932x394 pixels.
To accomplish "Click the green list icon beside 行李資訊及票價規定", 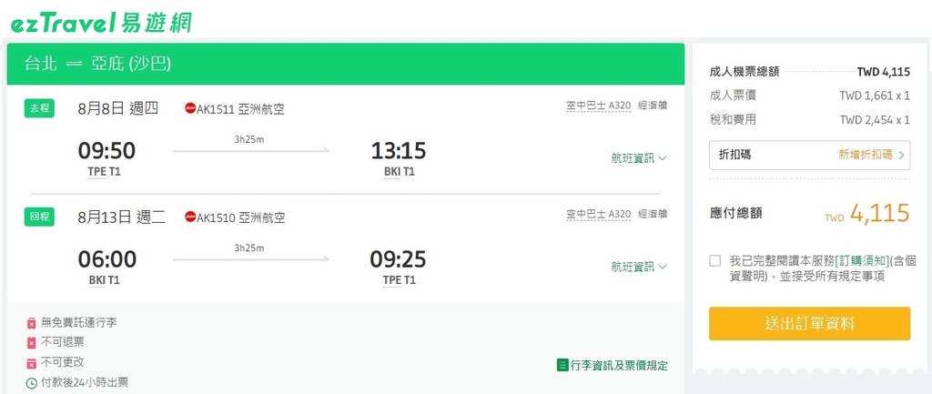I will (x=562, y=365).
